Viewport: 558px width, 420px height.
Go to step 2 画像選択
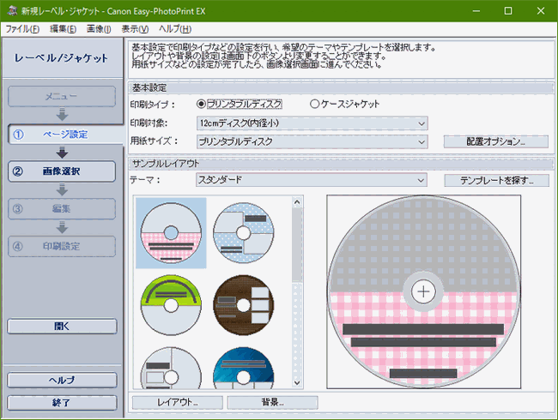(x=61, y=171)
